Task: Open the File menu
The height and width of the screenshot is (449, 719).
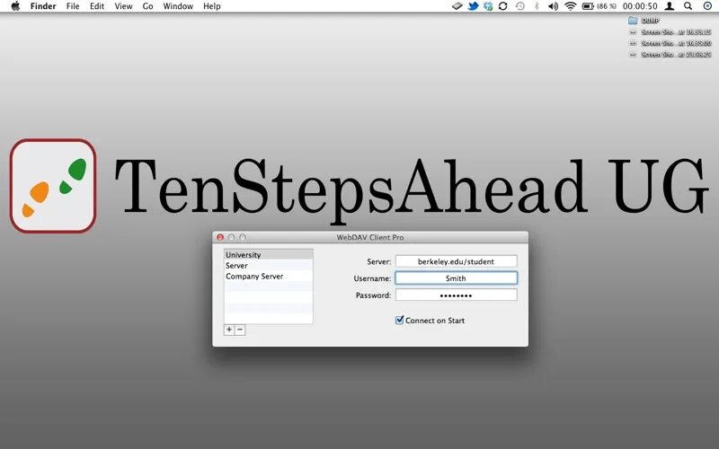Action: coord(73,6)
